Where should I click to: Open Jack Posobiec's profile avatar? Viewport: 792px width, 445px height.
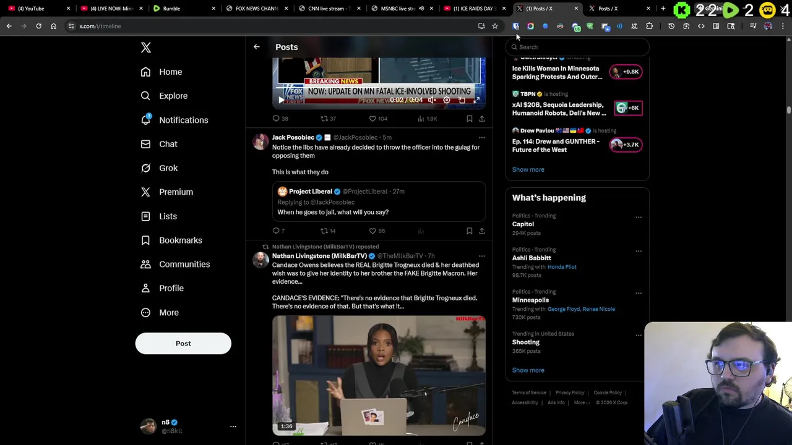261,142
